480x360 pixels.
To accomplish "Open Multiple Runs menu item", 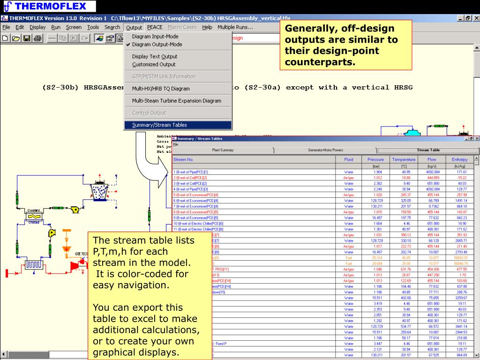I will (x=235, y=27).
